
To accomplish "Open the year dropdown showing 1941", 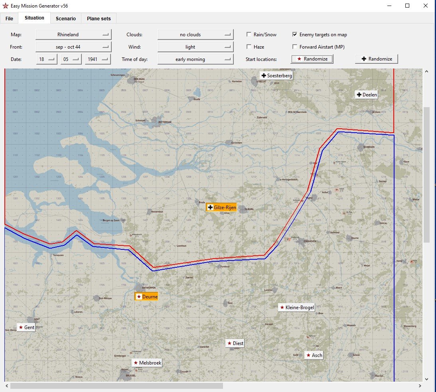I will tap(98, 59).
